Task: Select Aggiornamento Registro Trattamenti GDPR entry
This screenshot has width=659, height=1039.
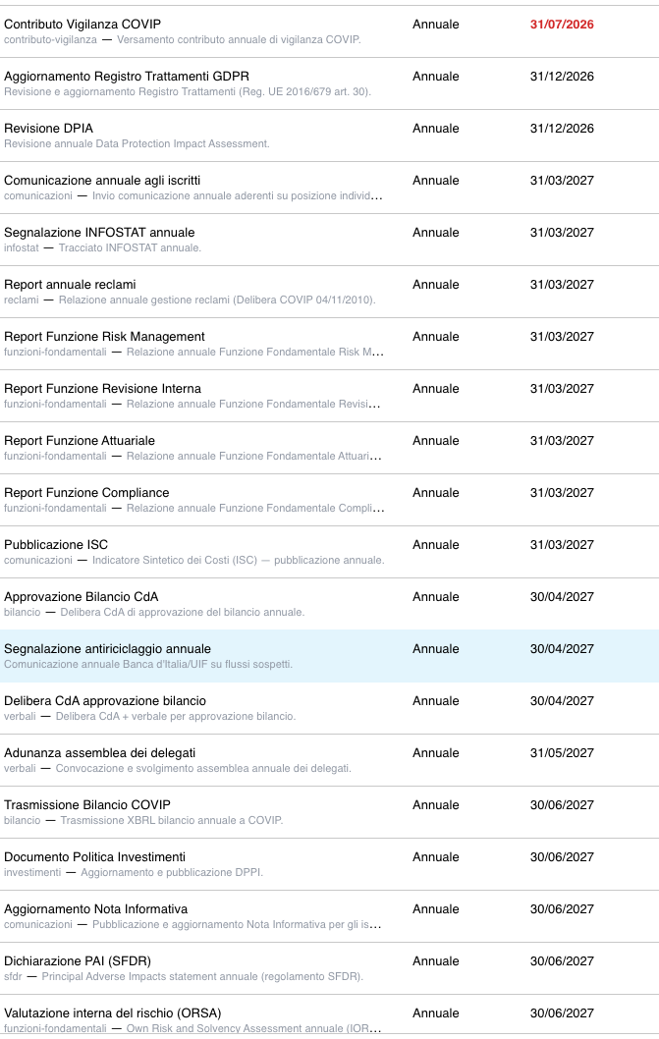Action: (x=330, y=83)
